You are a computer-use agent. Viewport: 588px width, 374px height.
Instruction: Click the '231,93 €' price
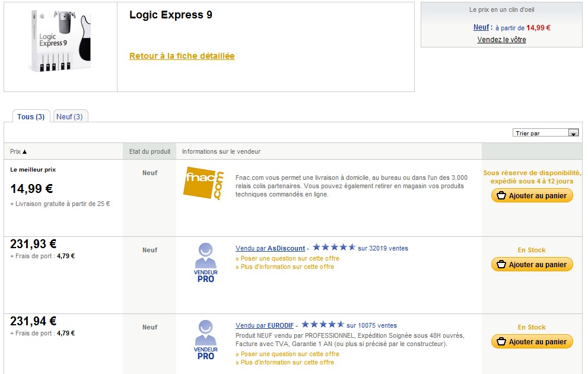[x=33, y=244]
